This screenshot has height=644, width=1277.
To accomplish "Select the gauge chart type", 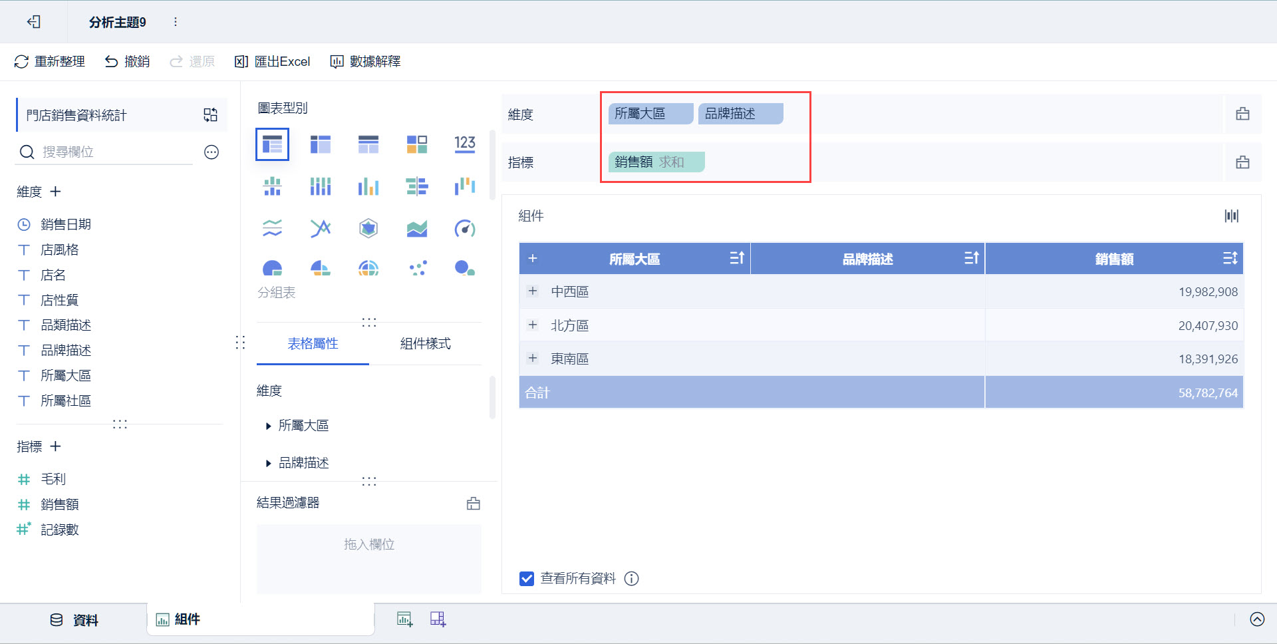I will point(465,228).
